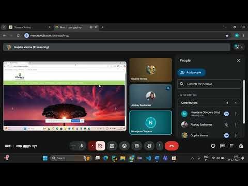Click the taskbar Search box

(x=71, y=158)
